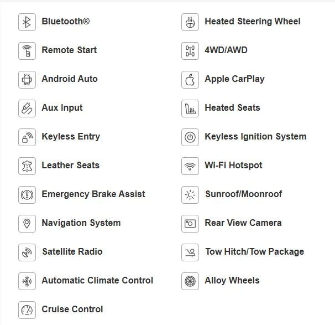Screen dimensions: 335x325
Task: Click the Keyless Entry lock icon
Action: [x=27, y=137]
